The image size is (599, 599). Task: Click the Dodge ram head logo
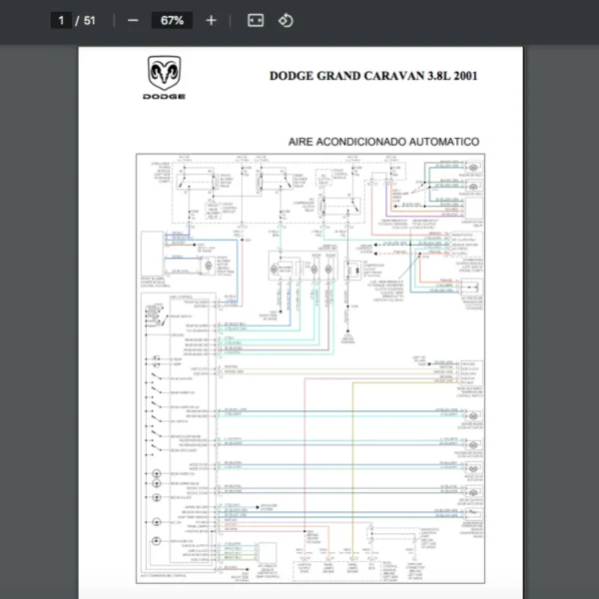[164, 73]
